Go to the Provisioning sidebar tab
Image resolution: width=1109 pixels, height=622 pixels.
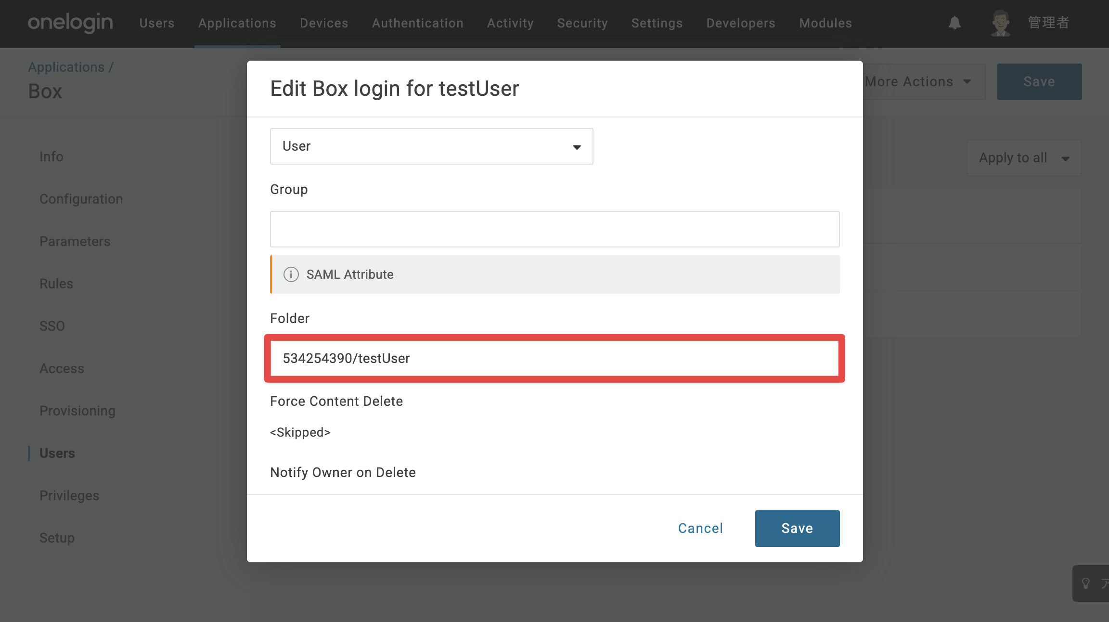point(77,411)
